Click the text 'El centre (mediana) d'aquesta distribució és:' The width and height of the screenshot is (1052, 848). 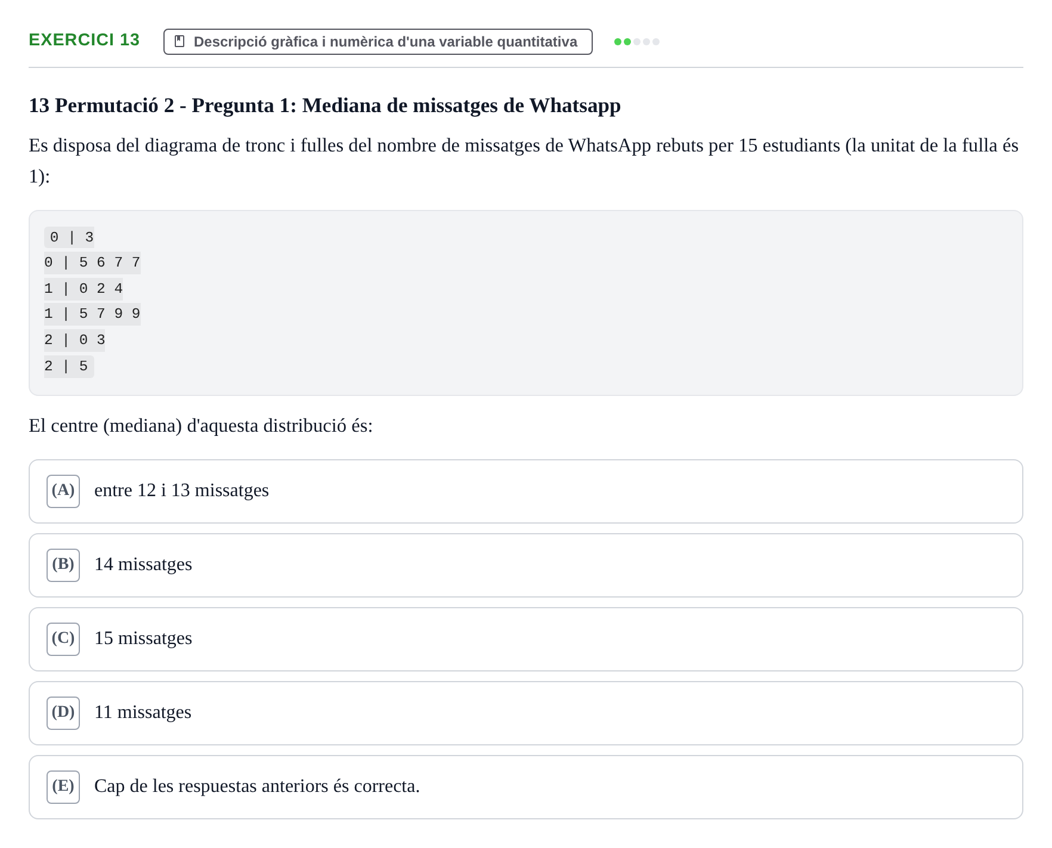201,426
